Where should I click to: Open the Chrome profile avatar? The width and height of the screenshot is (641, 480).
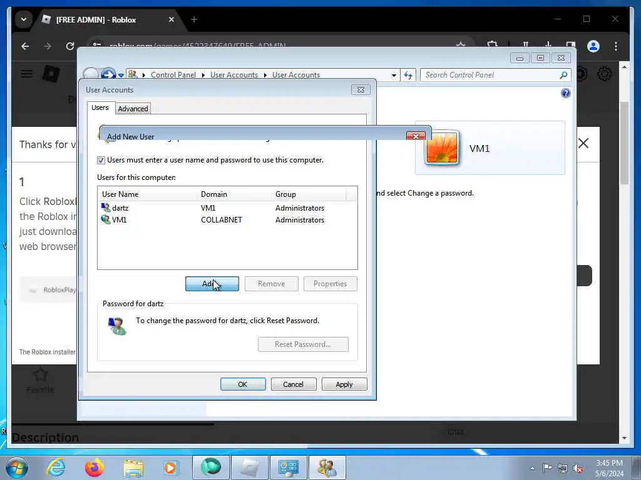[x=593, y=46]
